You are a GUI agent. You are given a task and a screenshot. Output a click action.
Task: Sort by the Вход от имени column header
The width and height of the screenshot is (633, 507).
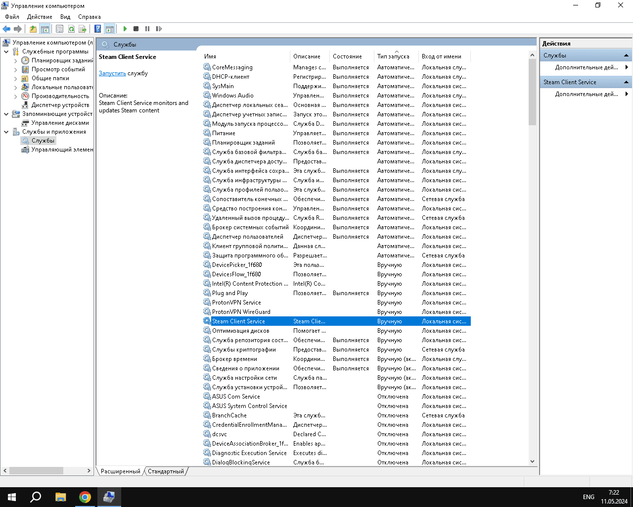click(x=445, y=56)
